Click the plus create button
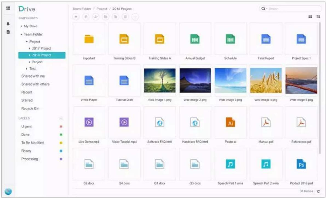Image resolution: width=326 pixels, height=198 pixels. click(76, 17)
